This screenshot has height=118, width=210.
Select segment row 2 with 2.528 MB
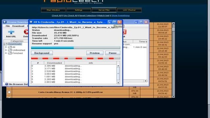pyautogui.click(x=74, y=71)
